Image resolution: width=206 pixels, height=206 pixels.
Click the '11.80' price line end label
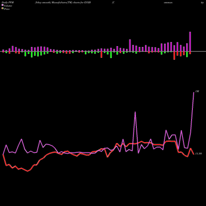tap(199, 154)
